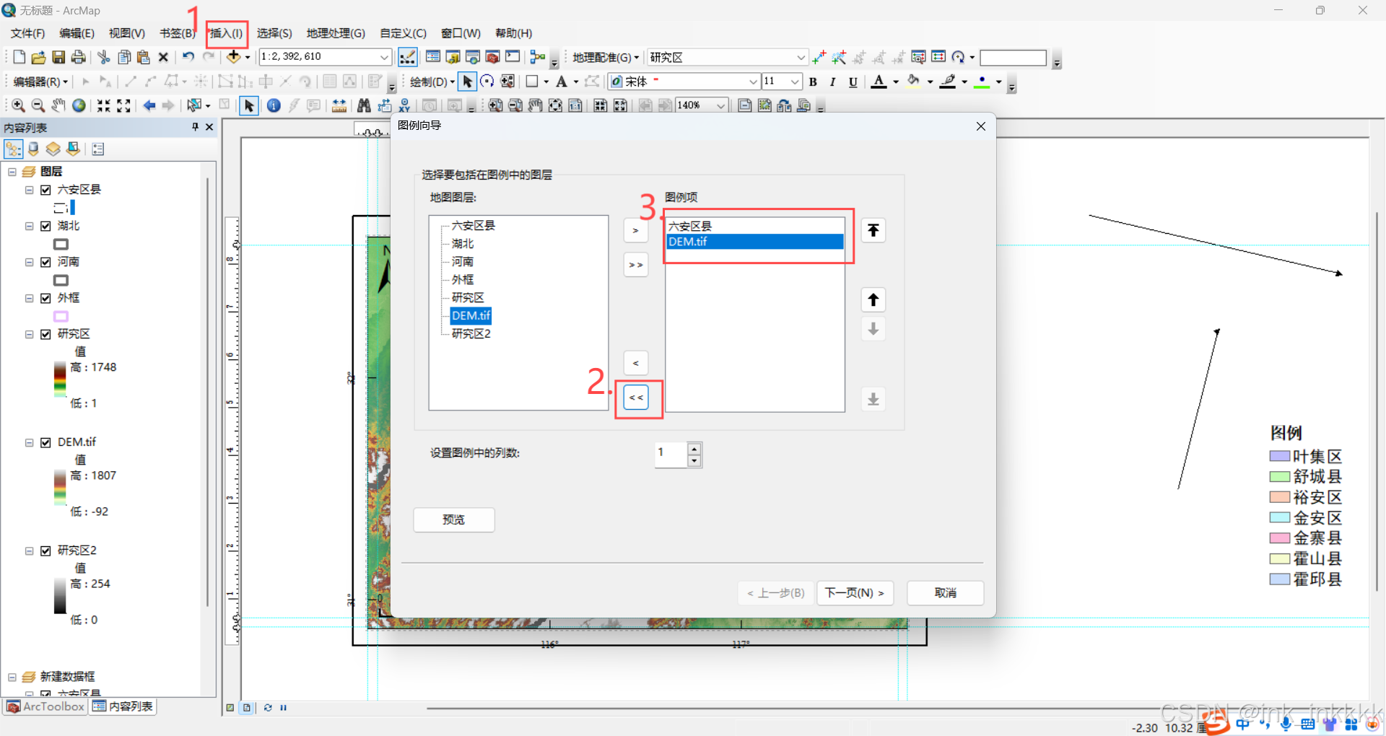Screen dimensions: 1386x736
Task: Click the Save floppy disk icon
Action: click(58, 57)
